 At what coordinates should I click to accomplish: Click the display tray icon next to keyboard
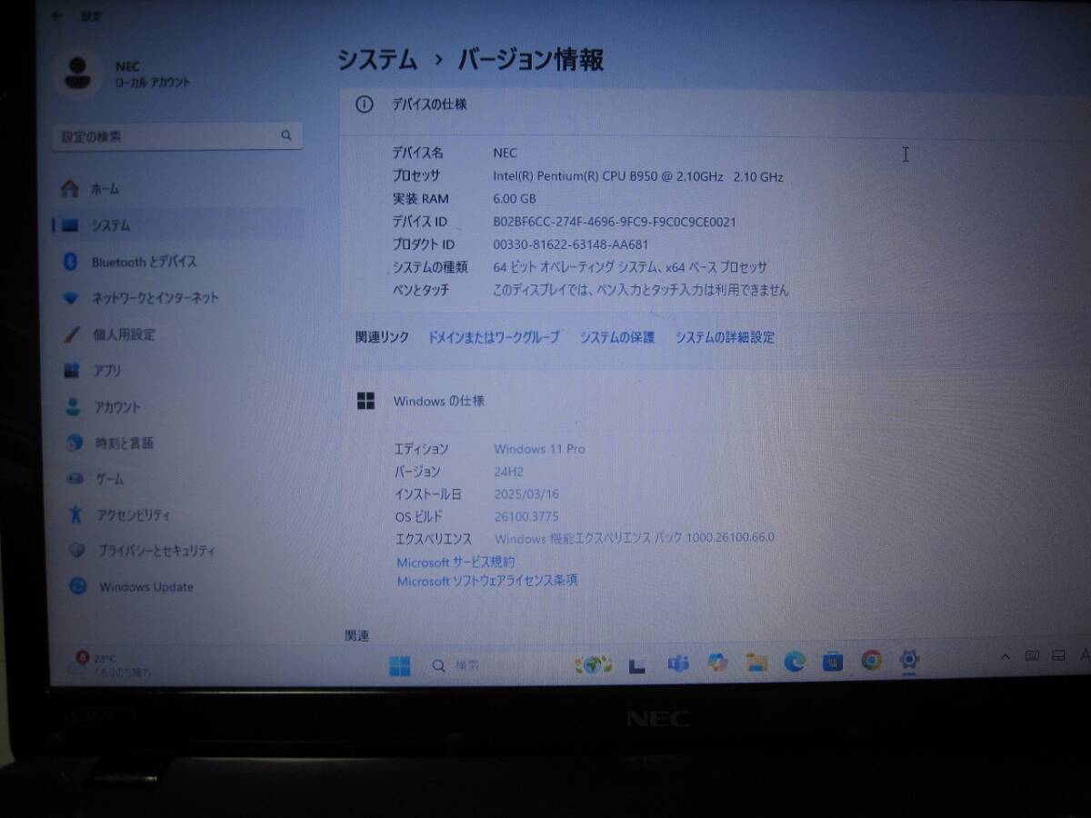1059,654
